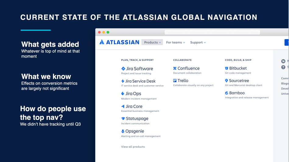This screenshot has width=289, height=162.
Task: Click the Jira Ops icon
Action: pyautogui.click(x=123, y=94)
